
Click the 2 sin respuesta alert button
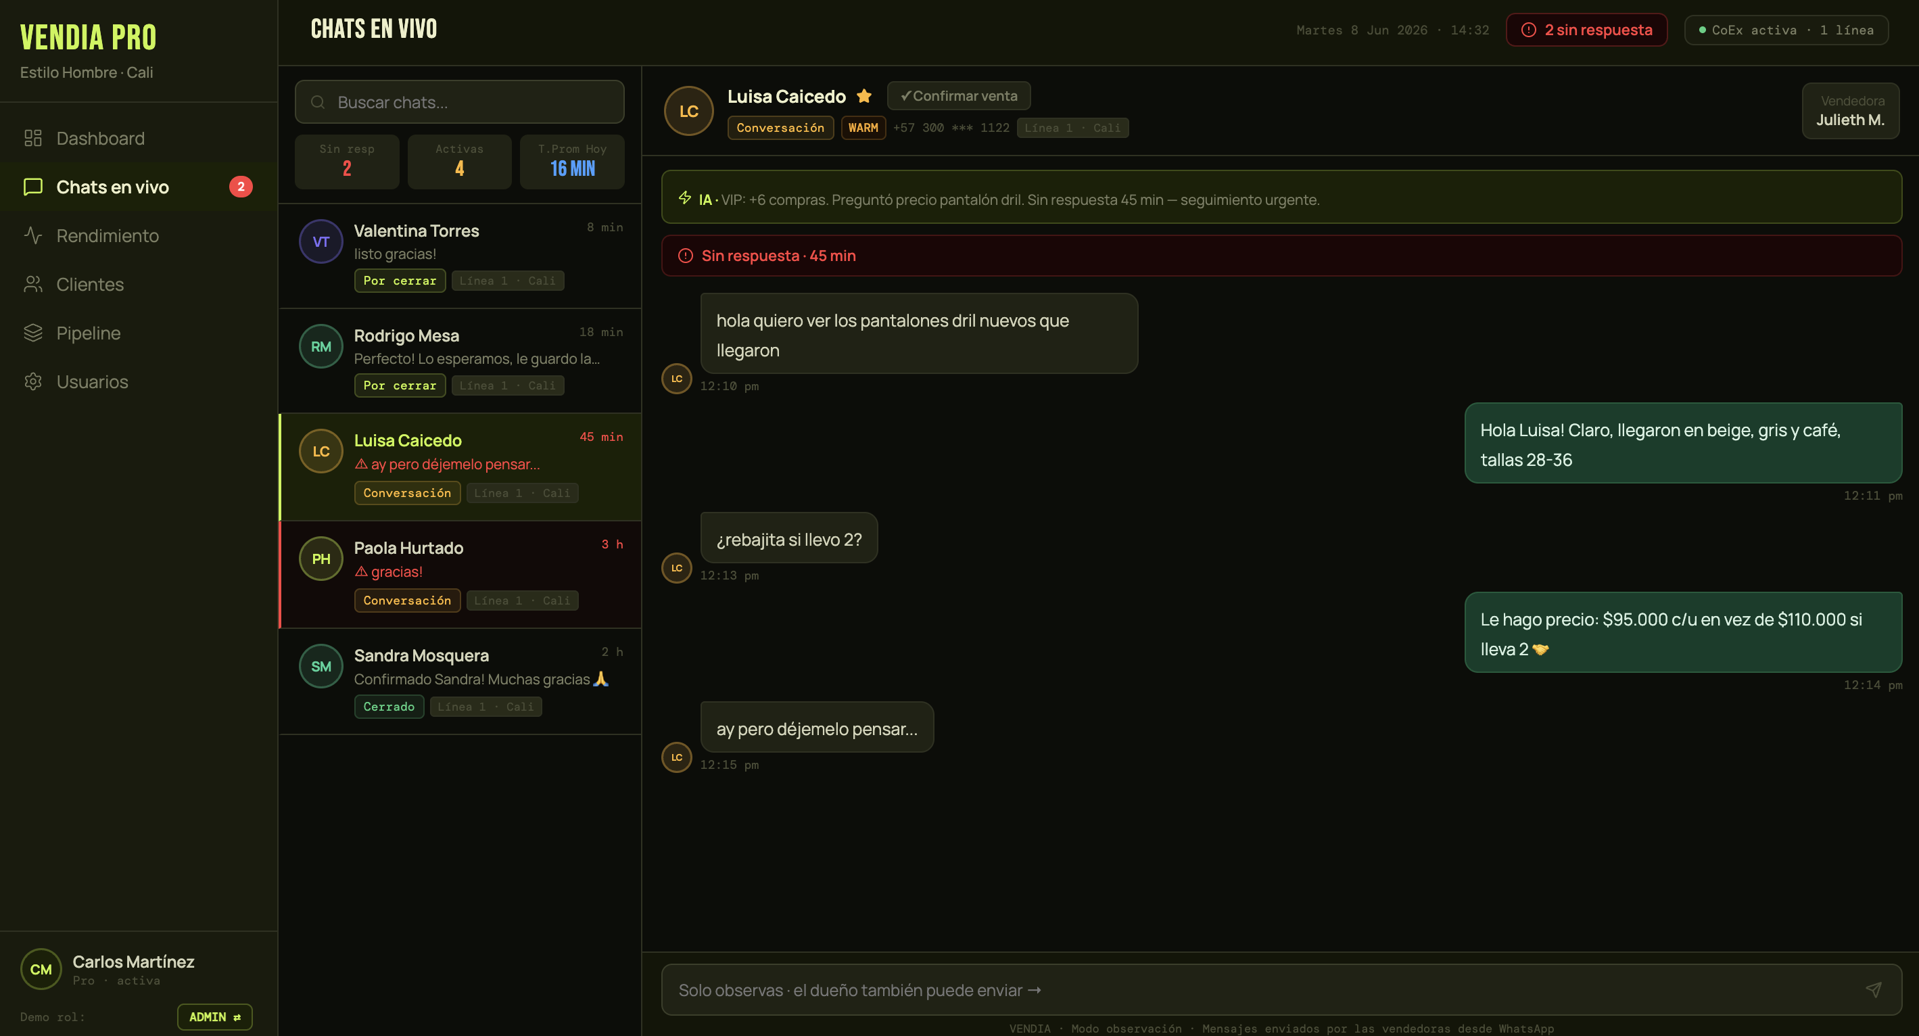coord(1587,30)
